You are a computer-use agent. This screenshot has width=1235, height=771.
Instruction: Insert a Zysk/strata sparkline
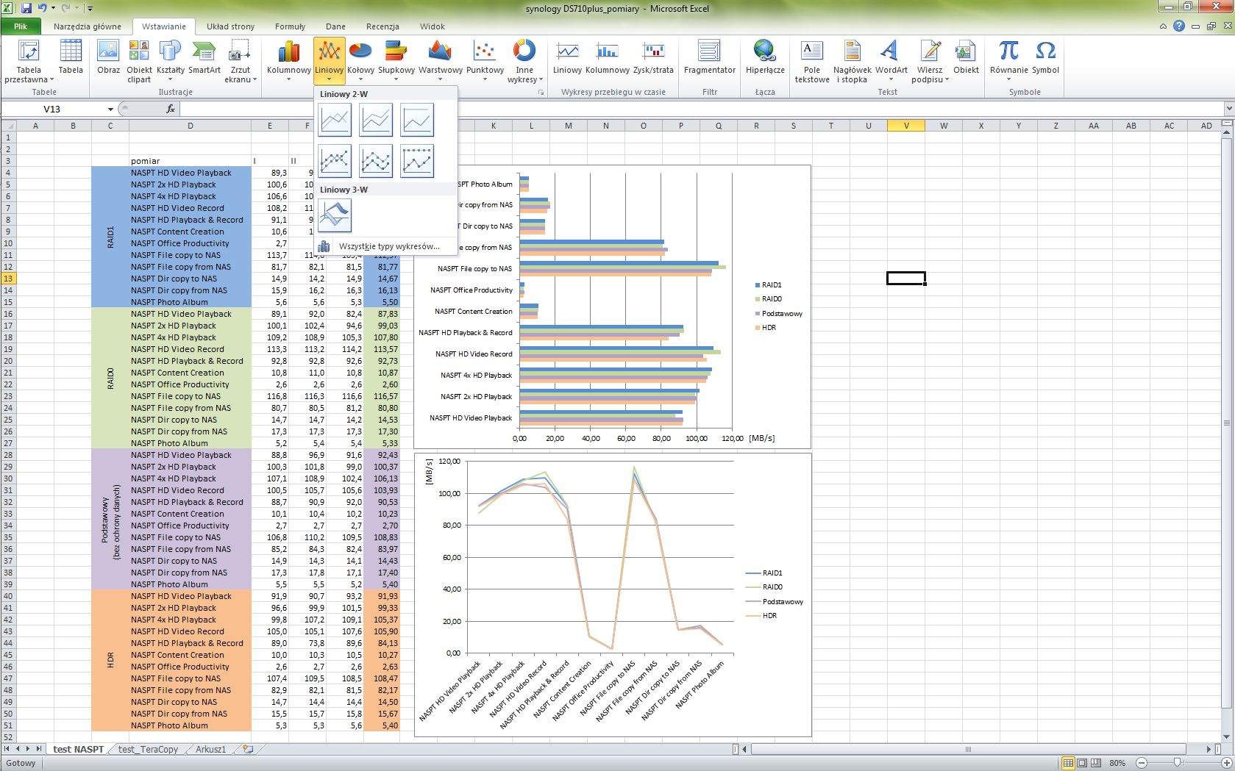653,57
